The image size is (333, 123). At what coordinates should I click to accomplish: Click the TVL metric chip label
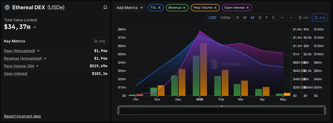click(153, 8)
